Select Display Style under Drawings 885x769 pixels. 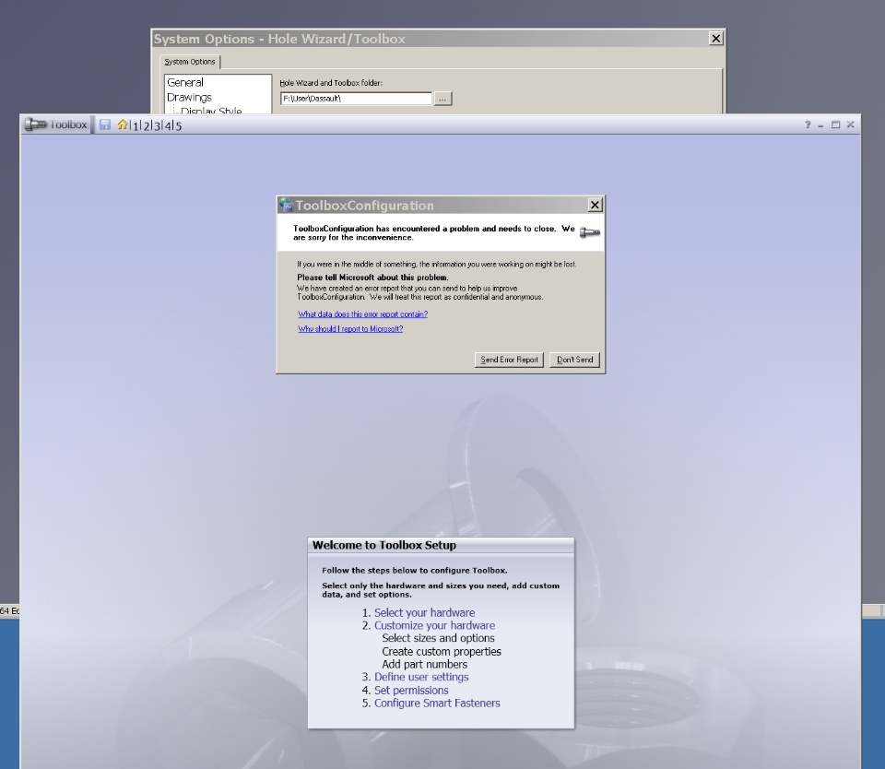point(211,111)
